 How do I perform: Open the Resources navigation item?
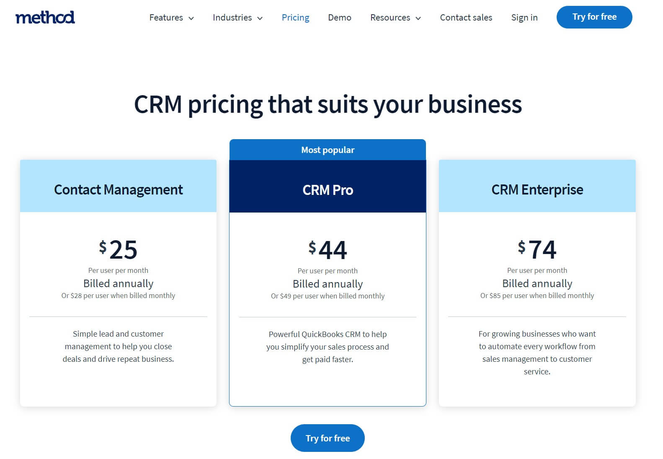(x=390, y=18)
